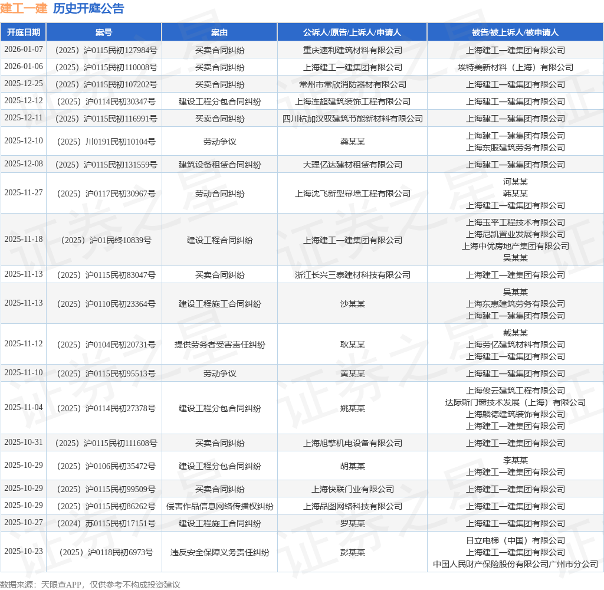Click plaintiff 彭某某

pos(353,552)
